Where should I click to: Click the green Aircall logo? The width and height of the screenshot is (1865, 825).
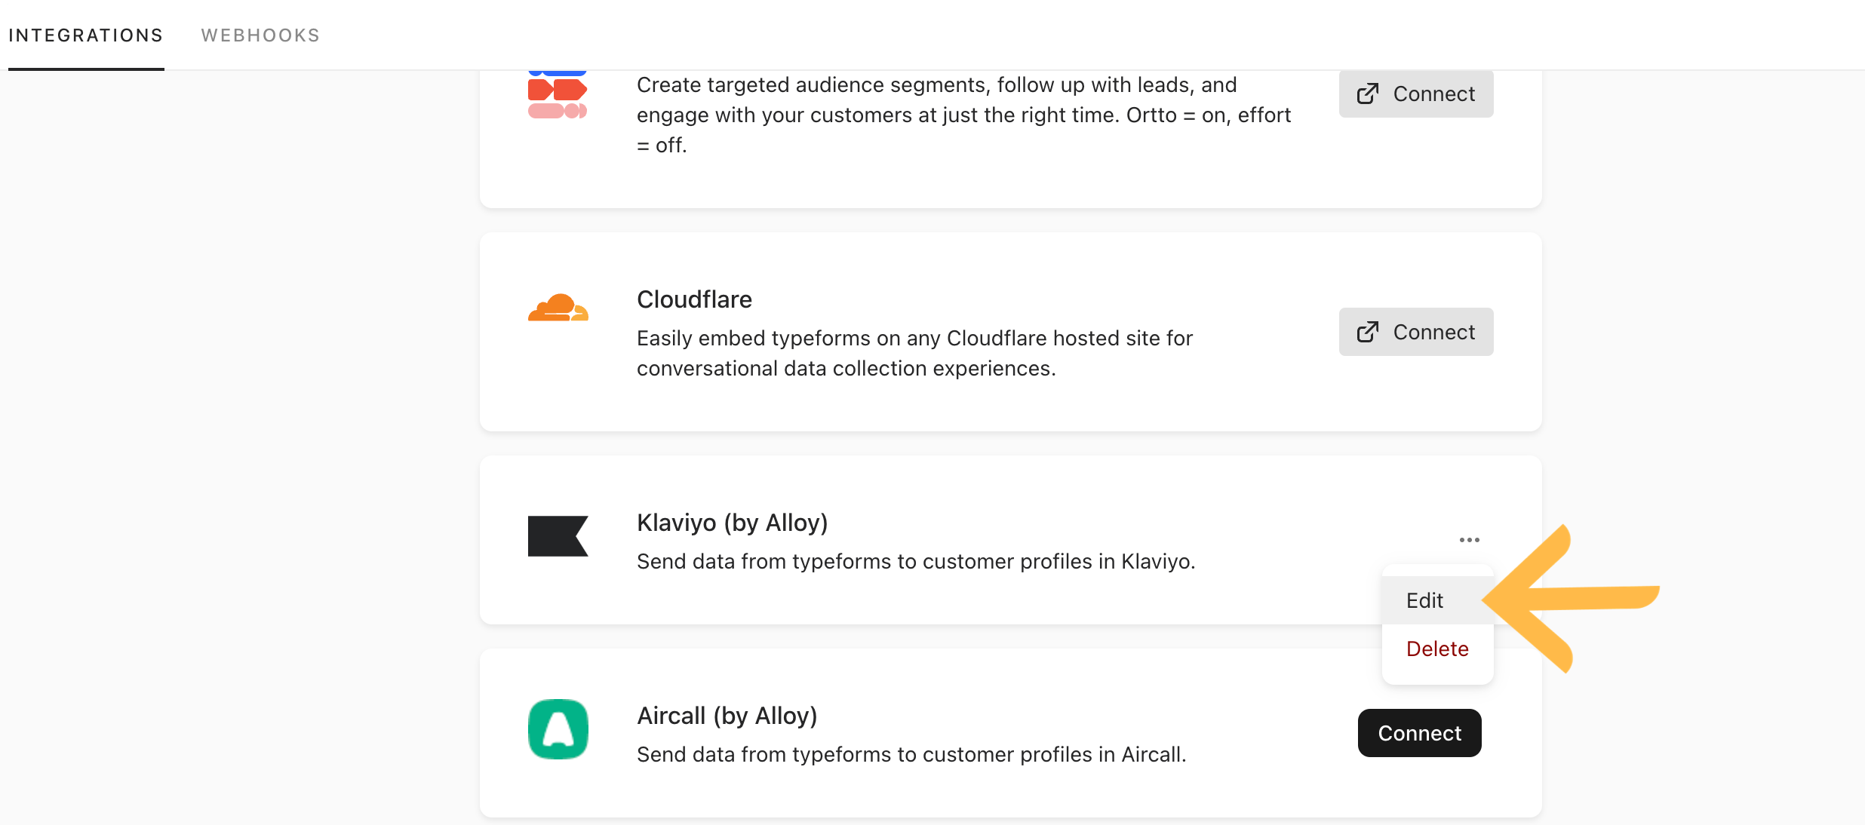click(558, 729)
